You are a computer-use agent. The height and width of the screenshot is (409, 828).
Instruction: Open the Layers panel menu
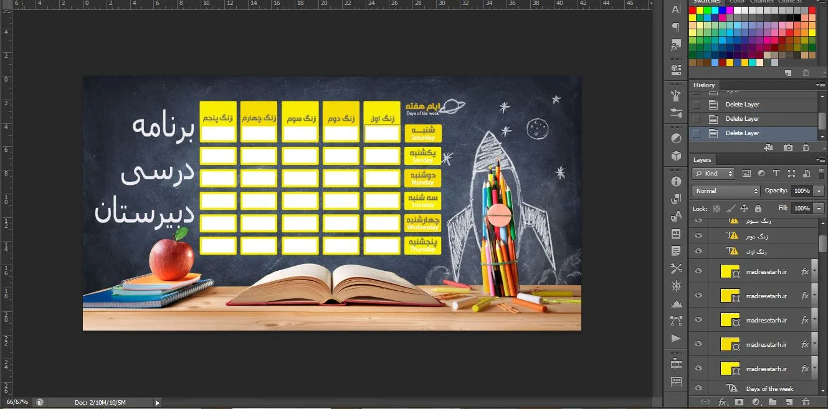[x=819, y=160]
